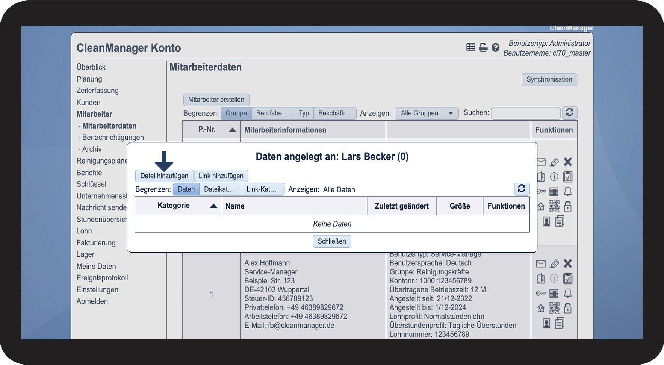Open the Alle Gruppen dropdown
The width and height of the screenshot is (664, 365).
(427, 113)
